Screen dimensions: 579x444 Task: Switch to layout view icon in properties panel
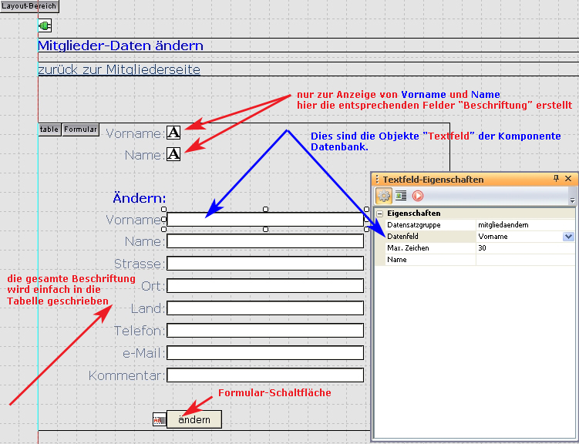pyautogui.click(x=401, y=196)
